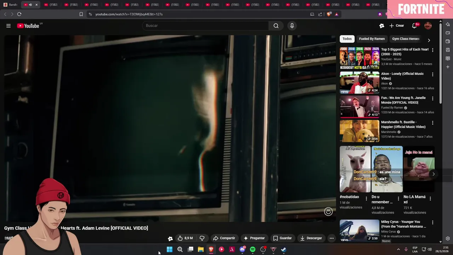Start voice search with the microphone
This screenshot has width=453, height=255.
pyautogui.click(x=292, y=25)
